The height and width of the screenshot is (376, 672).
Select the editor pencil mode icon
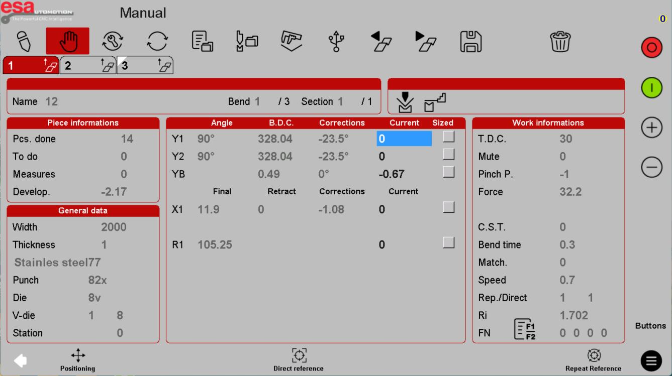pyautogui.click(x=24, y=41)
